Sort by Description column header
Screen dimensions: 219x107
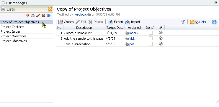tap(84, 28)
